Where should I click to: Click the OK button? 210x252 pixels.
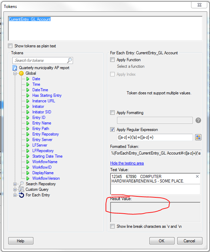pos(162,241)
